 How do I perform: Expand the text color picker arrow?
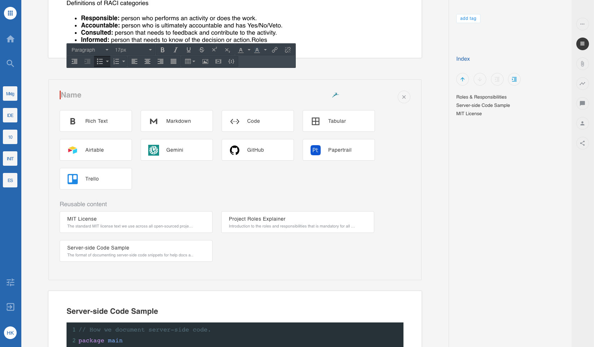249,50
